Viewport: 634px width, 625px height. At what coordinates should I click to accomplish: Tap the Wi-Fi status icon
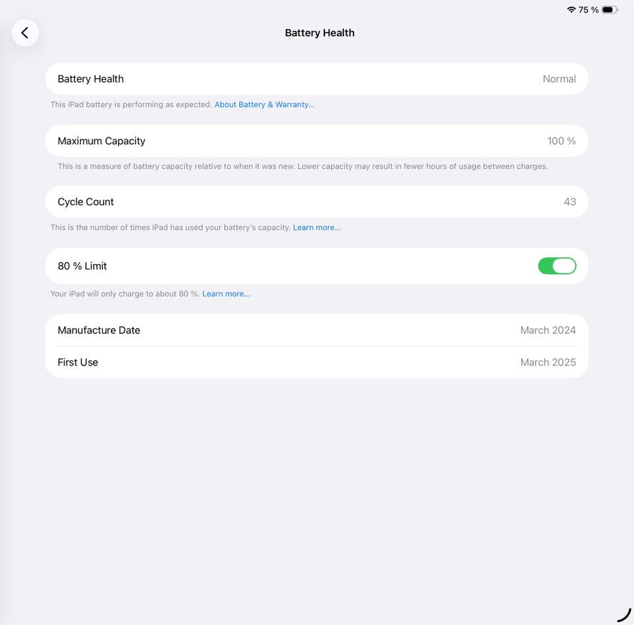[571, 10]
